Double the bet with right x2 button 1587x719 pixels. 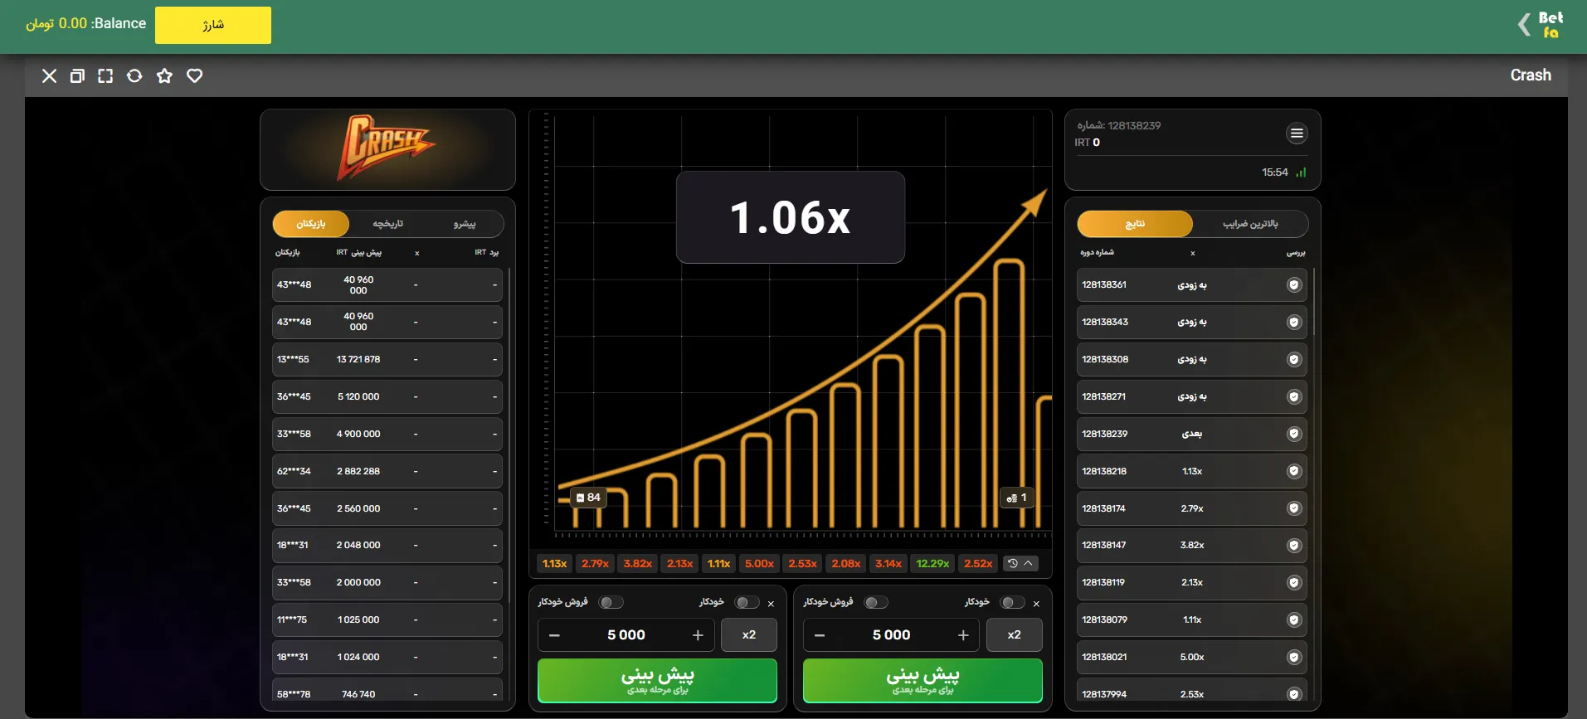(1014, 634)
